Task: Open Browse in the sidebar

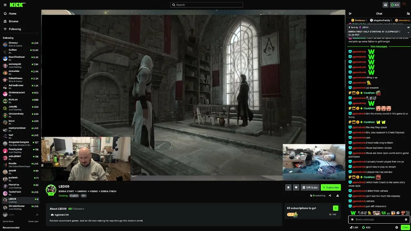Action: pyautogui.click(x=21, y=21)
